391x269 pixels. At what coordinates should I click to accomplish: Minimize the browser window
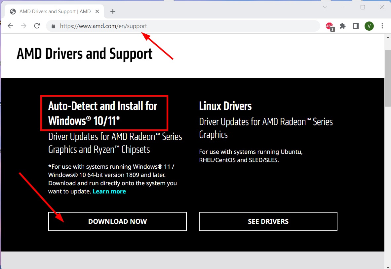click(344, 7)
